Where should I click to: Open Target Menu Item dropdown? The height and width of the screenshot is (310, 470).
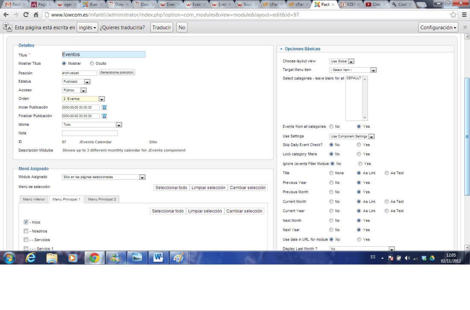pyautogui.click(x=353, y=70)
